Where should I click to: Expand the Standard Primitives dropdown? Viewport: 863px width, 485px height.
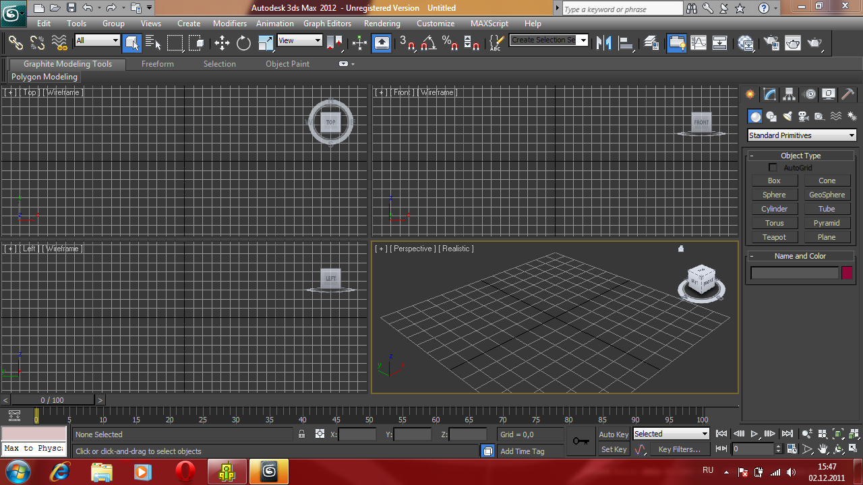tap(802, 135)
